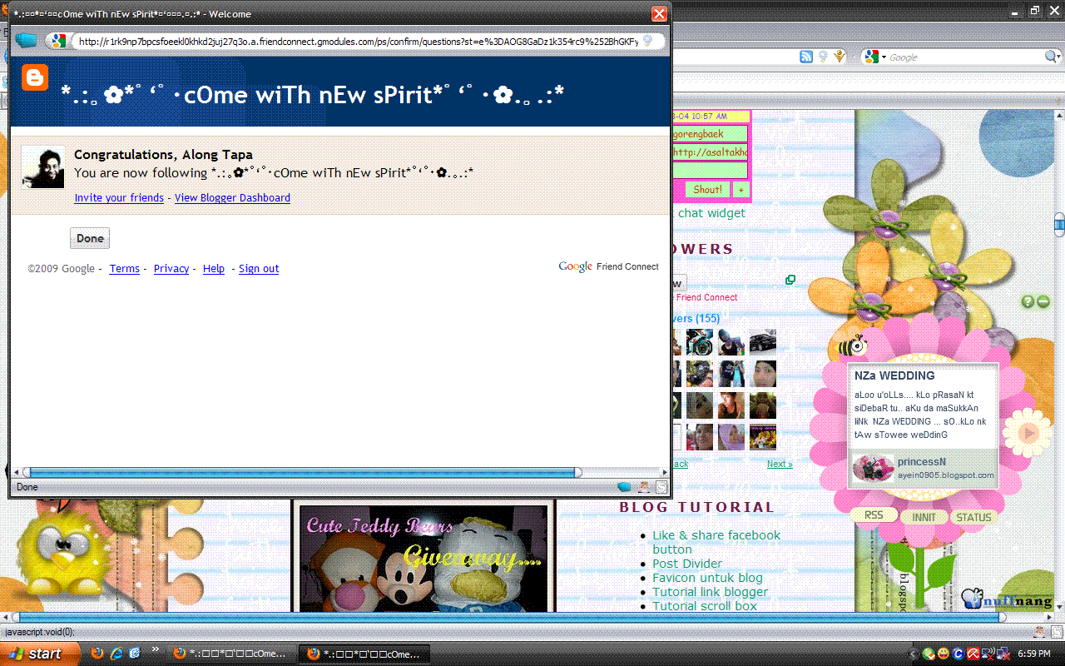This screenshot has height=666, width=1065.
Task: Switch to first Firefox taskbar window
Action: click(230, 654)
